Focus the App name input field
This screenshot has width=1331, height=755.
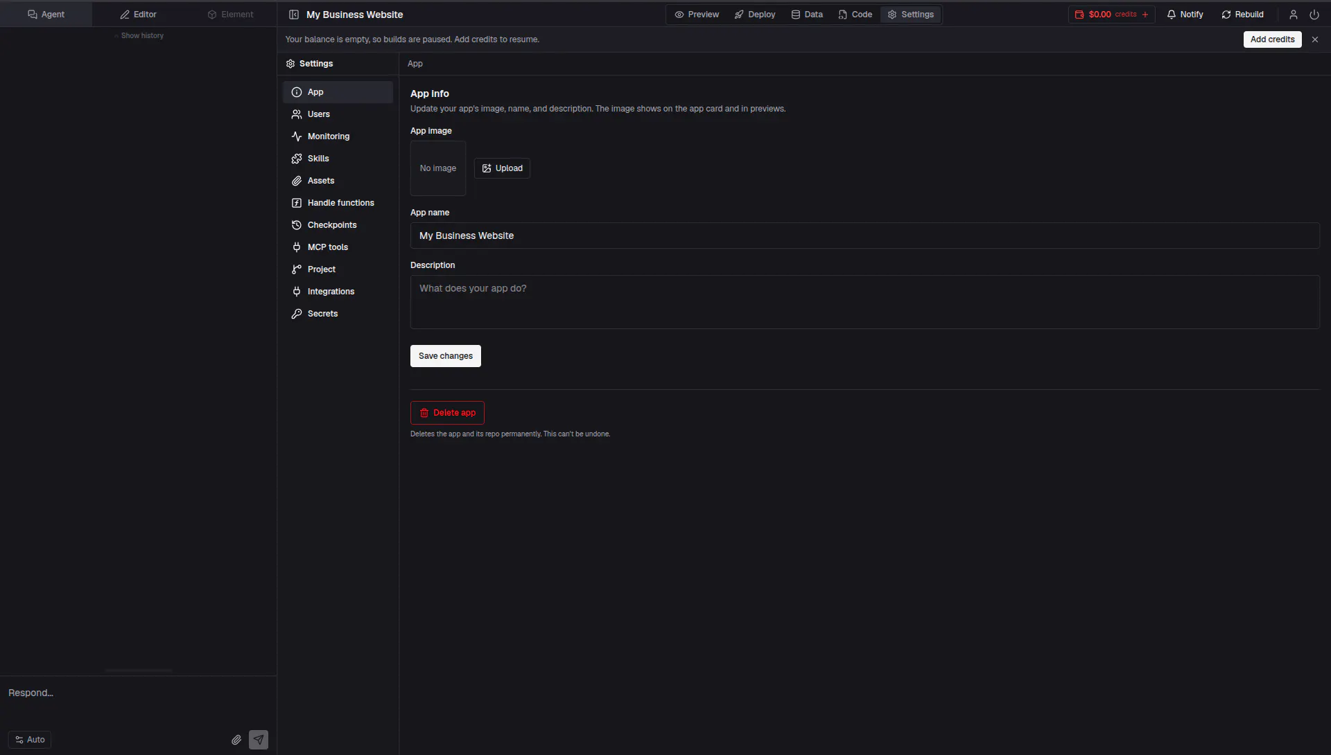[x=864, y=236]
